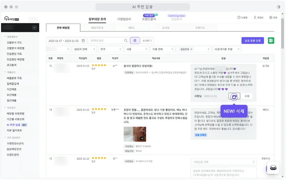The height and width of the screenshot is (180, 286).
Task: Remove the 별점전체 tag with its x icon
Action: [x=191, y=49]
